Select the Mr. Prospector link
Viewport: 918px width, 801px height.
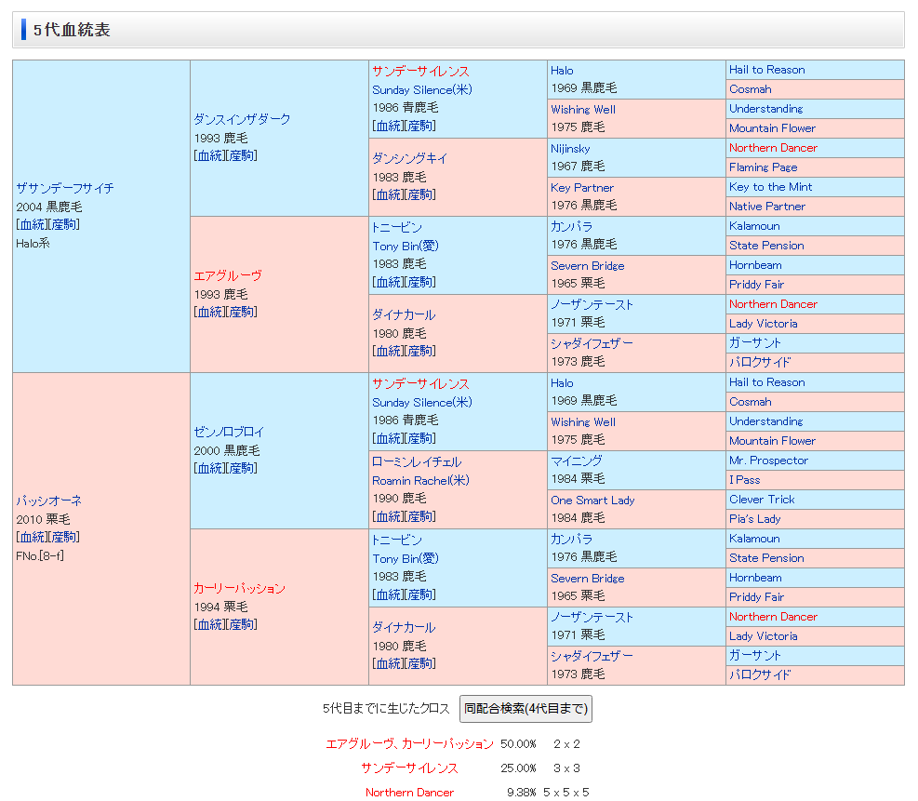pyautogui.click(x=768, y=461)
